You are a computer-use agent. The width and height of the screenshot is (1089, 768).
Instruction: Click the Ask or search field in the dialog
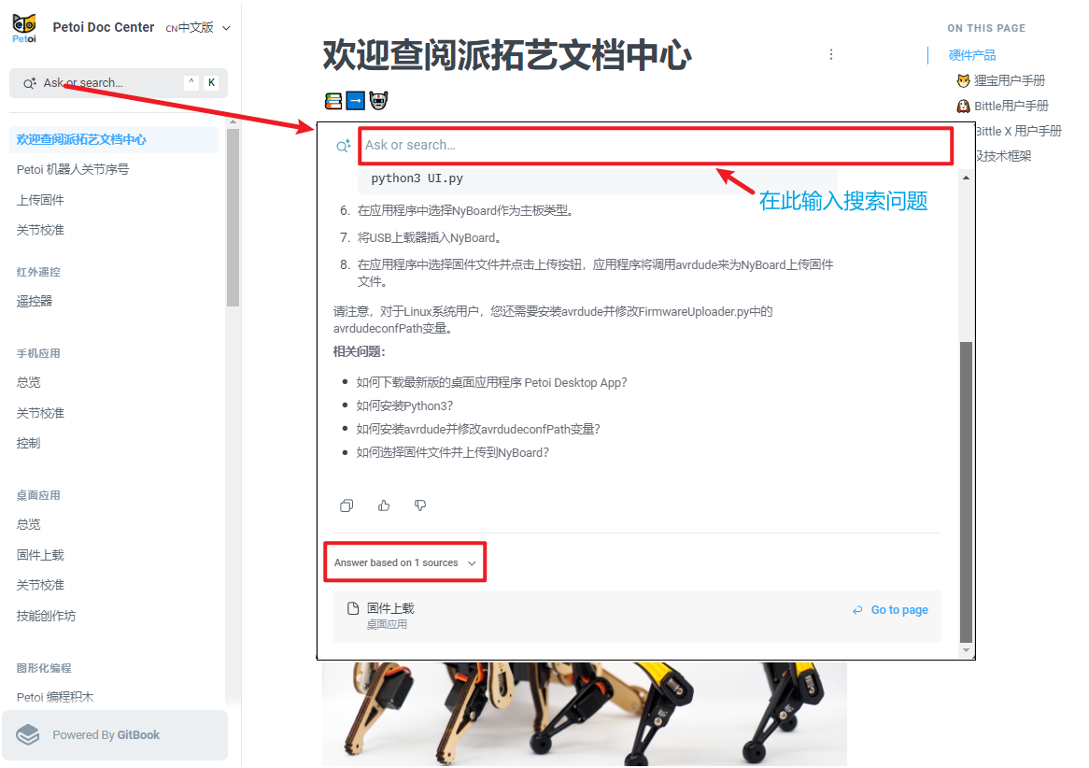pyautogui.click(x=654, y=145)
